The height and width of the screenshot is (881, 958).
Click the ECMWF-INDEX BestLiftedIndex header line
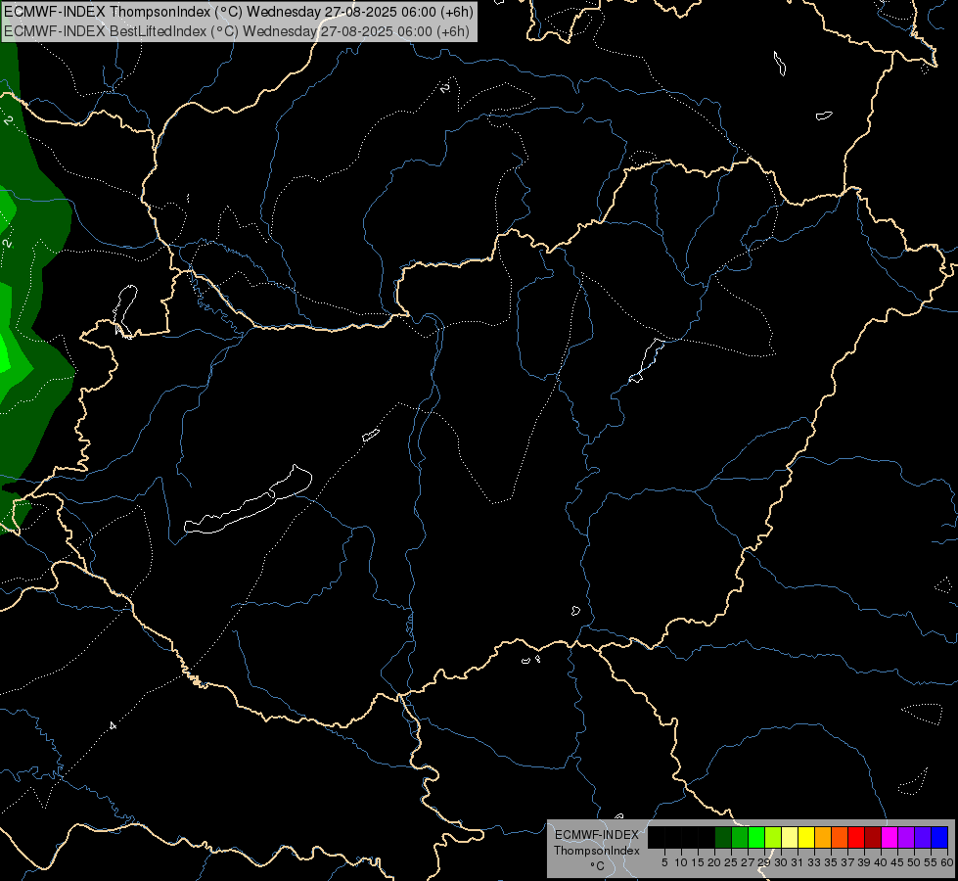tap(237, 31)
